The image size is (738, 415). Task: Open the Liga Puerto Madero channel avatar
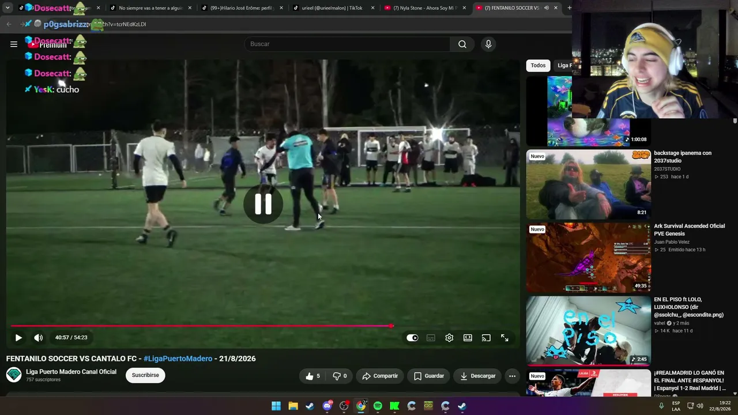point(14,375)
